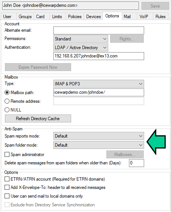Click the Alternate email input field
The image size is (171, 212).
click(99, 31)
